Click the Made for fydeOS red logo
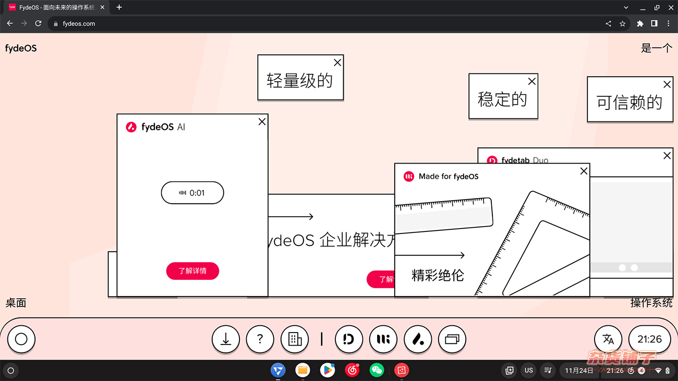The image size is (678, 381). coord(409,176)
